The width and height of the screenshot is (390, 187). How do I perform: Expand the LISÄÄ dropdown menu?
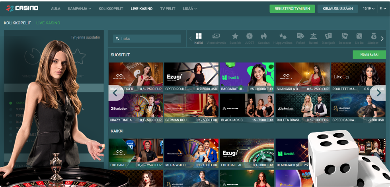coord(190,8)
